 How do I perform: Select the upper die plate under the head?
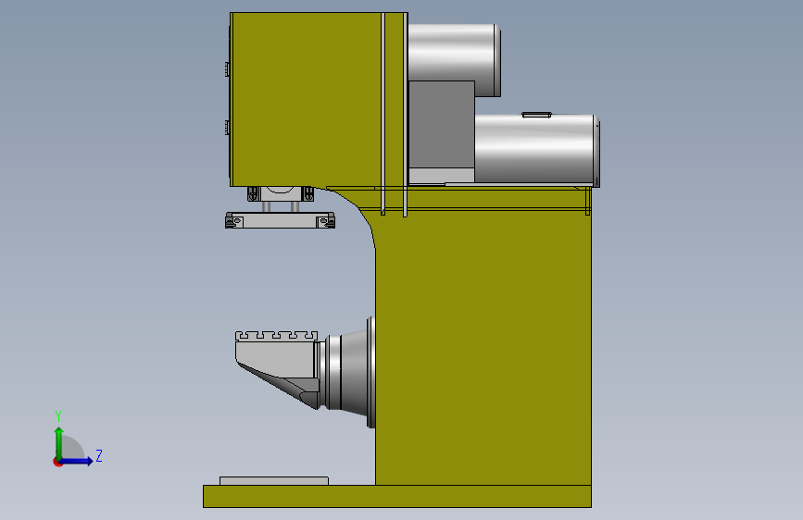(x=280, y=220)
